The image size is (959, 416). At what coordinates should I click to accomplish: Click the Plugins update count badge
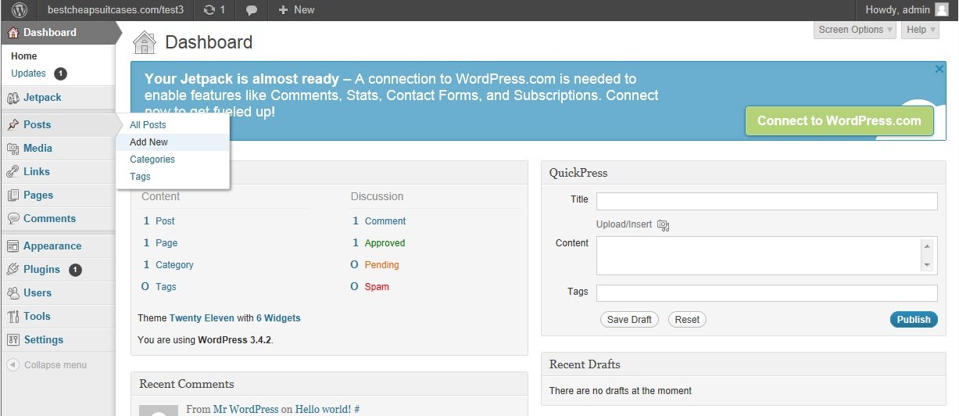[x=75, y=270]
